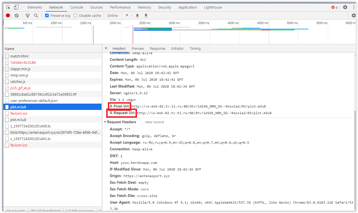
Task: Click the export HAR download arrow icon
Action: click(146, 15)
